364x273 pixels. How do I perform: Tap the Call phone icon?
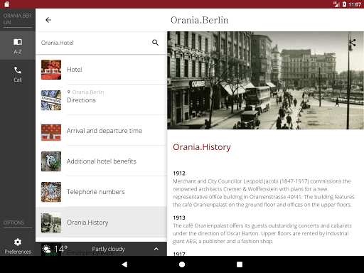point(18,70)
